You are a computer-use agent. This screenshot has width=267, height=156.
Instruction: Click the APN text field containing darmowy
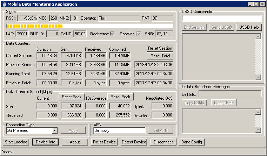click(119, 130)
